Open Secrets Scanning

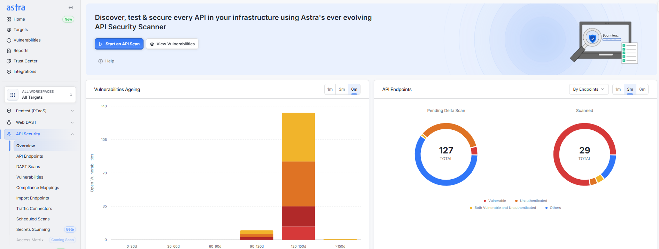[x=33, y=229]
